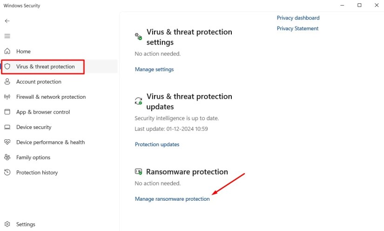Click the Protection history clock icon
Viewport: 384px width, 231px height.
7,172
